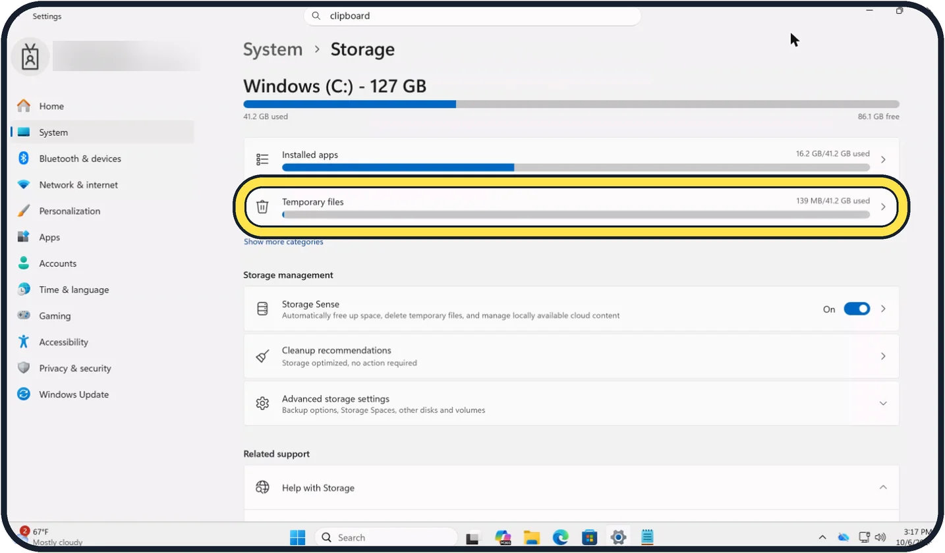Viewport: 945px width, 553px height.
Task: Open the weather widget showing 67°F
Action: click(51, 537)
